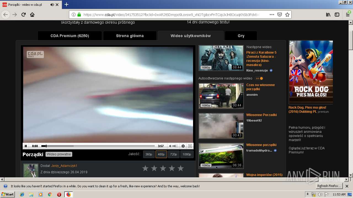Open the 06:38 aquarium video thumbnail
The image size is (353, 198).
click(221, 156)
